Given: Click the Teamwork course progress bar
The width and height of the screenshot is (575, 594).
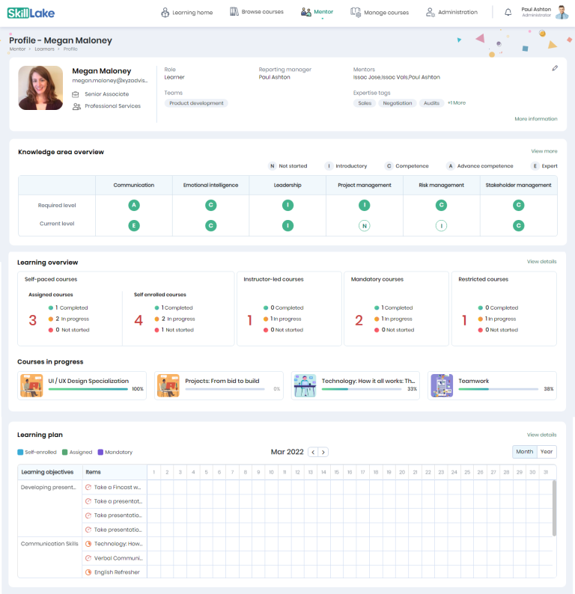Looking at the screenshot, I should tap(498, 389).
